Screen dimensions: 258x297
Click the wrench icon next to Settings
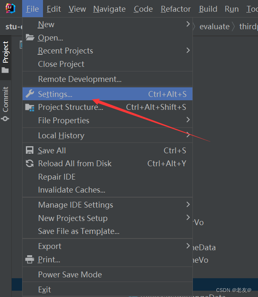click(30, 94)
